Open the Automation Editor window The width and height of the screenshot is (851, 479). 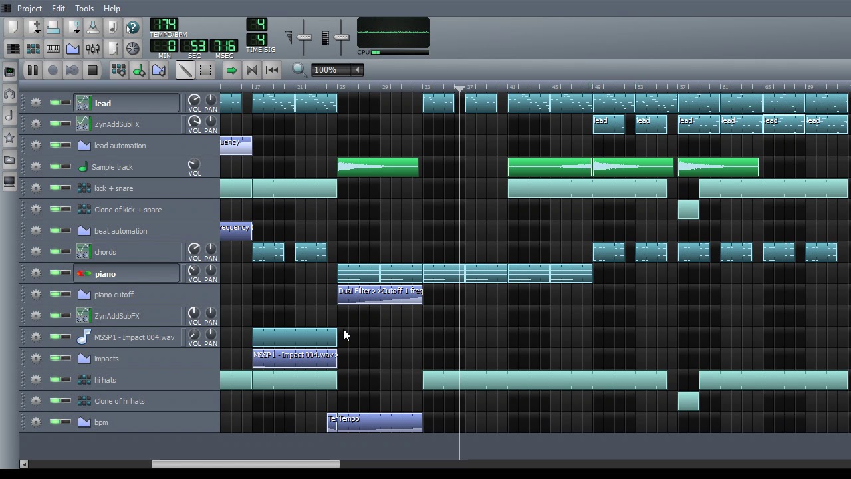72,49
